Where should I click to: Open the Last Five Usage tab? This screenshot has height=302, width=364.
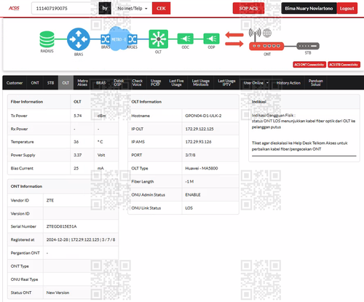pyautogui.click(x=176, y=83)
